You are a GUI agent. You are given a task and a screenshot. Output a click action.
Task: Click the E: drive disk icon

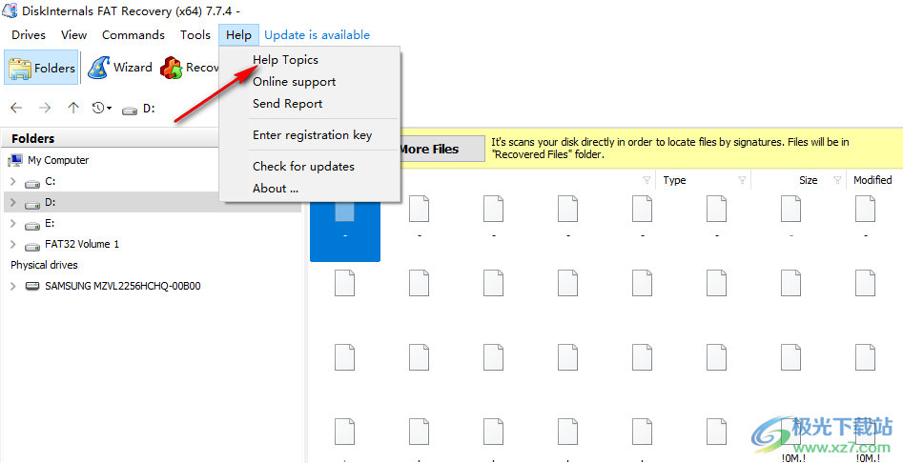coord(32,226)
